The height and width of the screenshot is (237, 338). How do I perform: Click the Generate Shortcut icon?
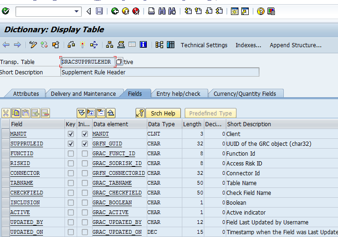pos(245,11)
